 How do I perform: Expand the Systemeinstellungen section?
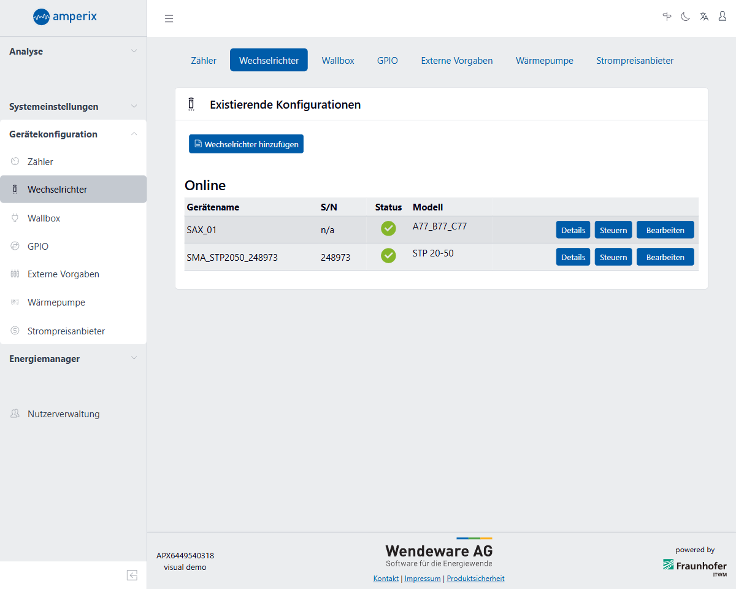pyautogui.click(x=72, y=107)
